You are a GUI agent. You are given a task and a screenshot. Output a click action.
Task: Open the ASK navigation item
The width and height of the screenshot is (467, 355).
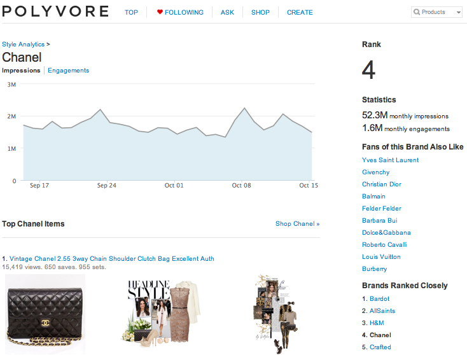point(227,12)
